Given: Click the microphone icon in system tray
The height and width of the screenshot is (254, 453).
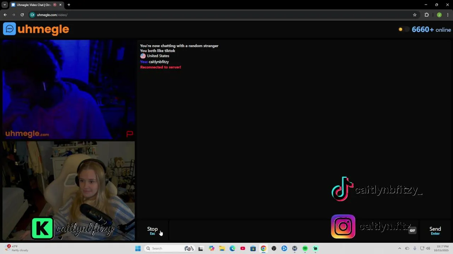Looking at the screenshot, I should (414, 248).
